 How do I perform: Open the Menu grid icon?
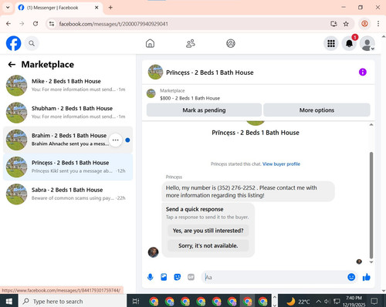[x=331, y=43]
